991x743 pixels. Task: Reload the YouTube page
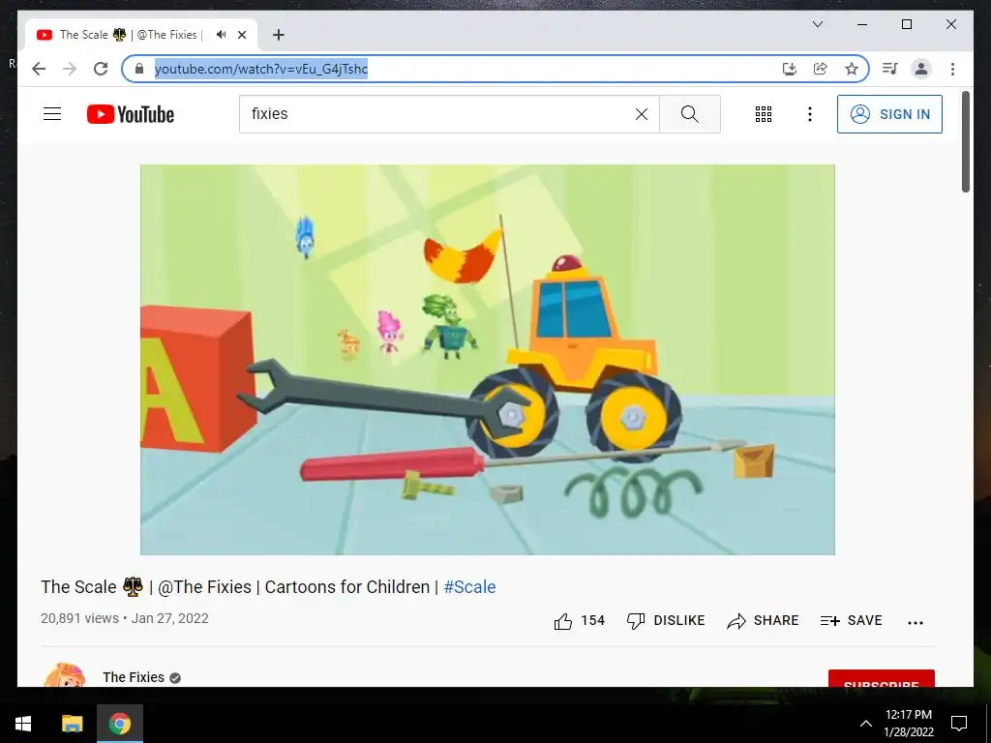click(101, 69)
